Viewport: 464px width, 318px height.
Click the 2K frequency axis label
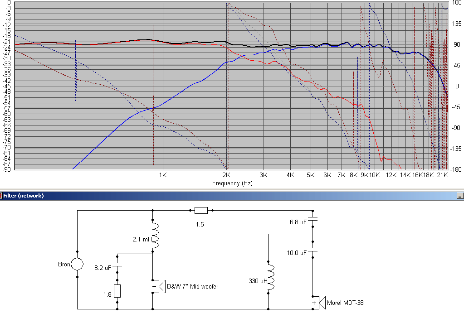click(x=226, y=175)
